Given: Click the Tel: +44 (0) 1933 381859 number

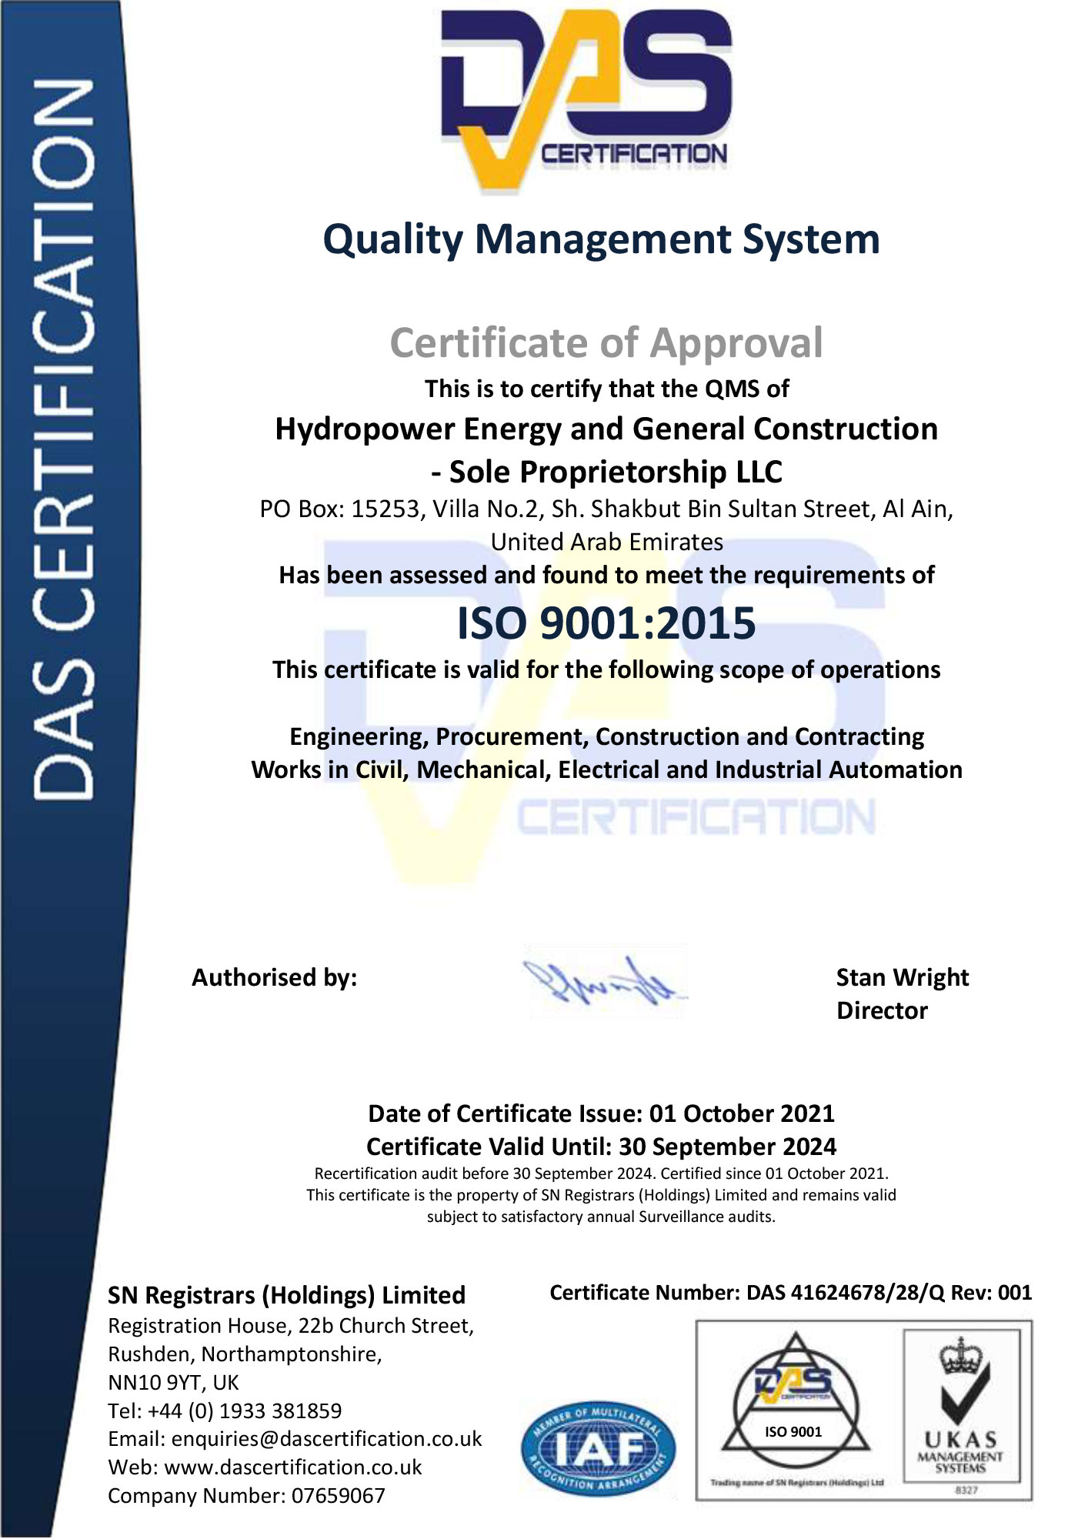Looking at the screenshot, I should tap(225, 1410).
